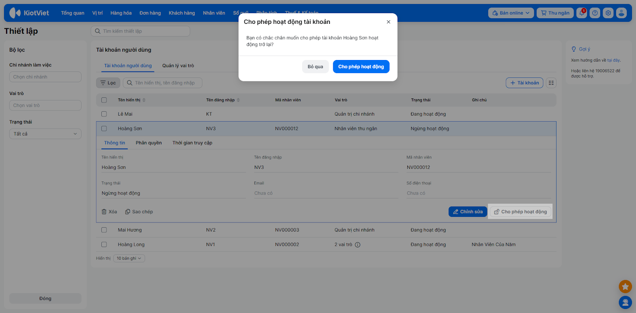Click the Tìm kiếm thiết lập search field
636x313 pixels.
[x=141, y=31]
